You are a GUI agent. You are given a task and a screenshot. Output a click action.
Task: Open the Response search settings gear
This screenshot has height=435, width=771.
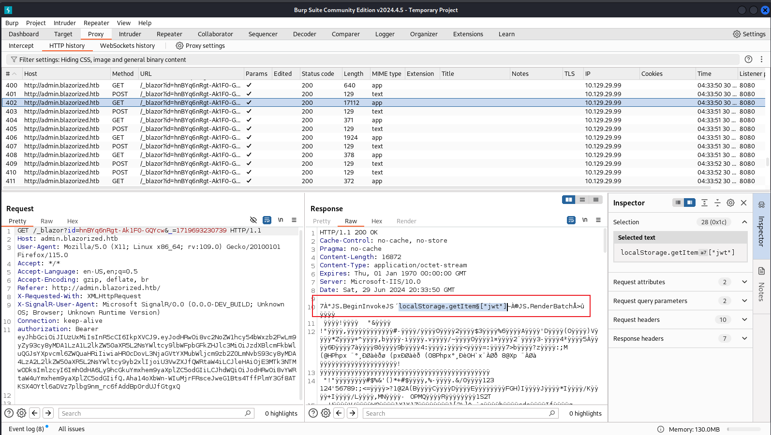[x=326, y=413]
